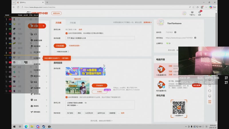Show hidden system tray icons
Screen dimensions: 229x129
click(186, 127)
